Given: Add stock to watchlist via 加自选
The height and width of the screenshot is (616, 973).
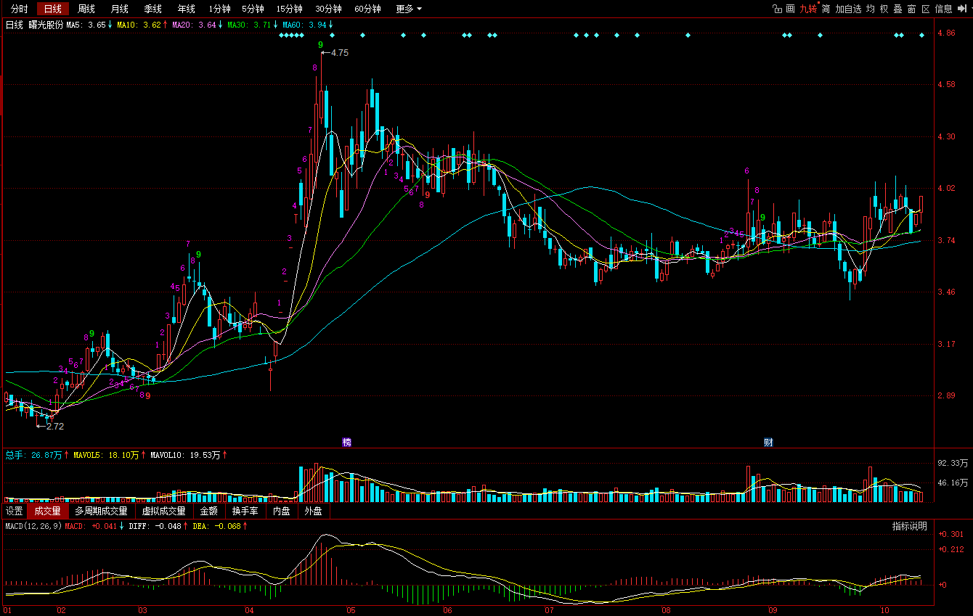Looking at the screenshot, I should click(847, 9).
